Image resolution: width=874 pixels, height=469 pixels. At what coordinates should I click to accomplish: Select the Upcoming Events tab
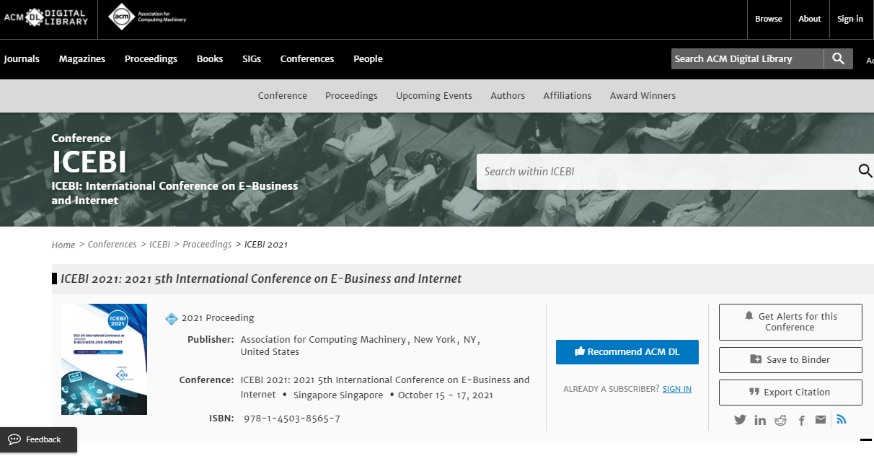click(434, 95)
